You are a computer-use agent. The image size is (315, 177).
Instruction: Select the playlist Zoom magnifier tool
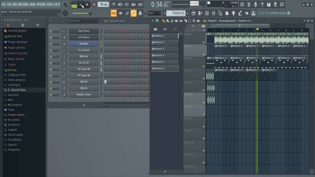tap(194, 21)
